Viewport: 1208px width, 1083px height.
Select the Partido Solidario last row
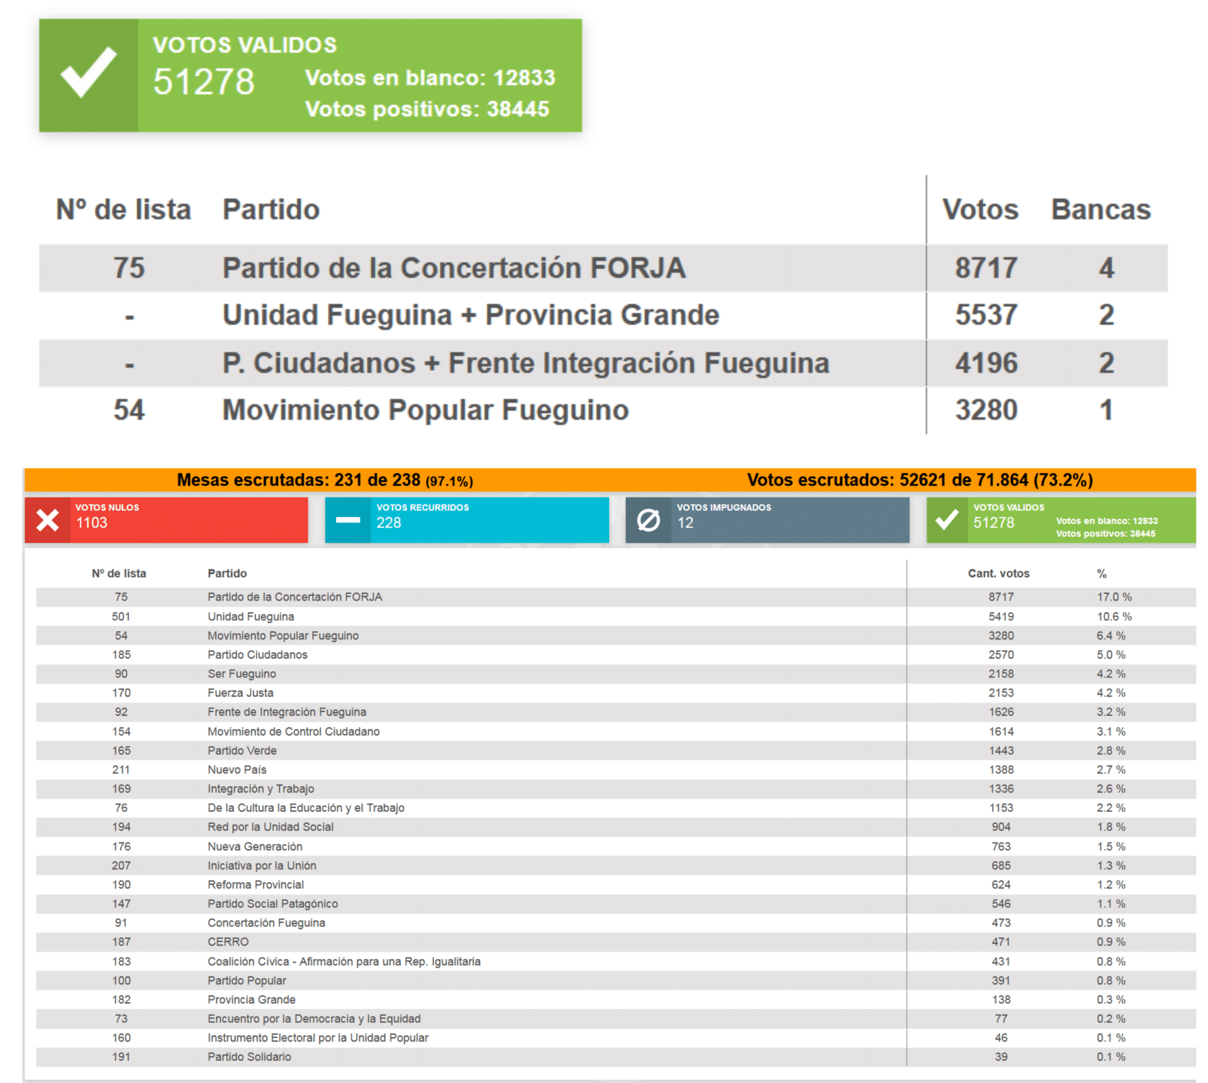point(615,1057)
